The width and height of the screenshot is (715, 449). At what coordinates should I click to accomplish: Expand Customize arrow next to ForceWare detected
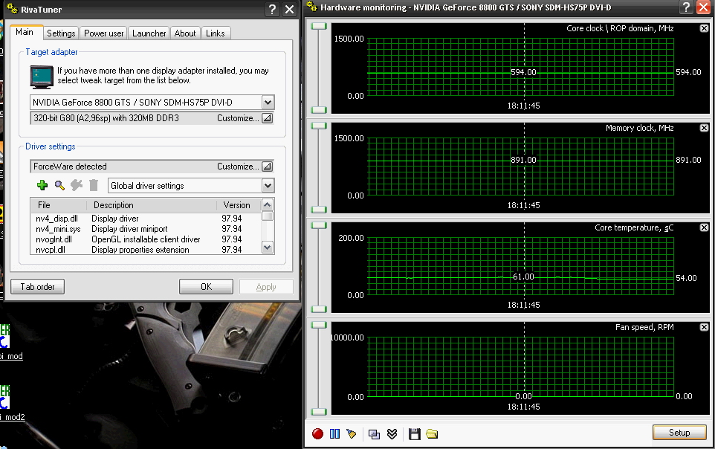click(x=268, y=167)
